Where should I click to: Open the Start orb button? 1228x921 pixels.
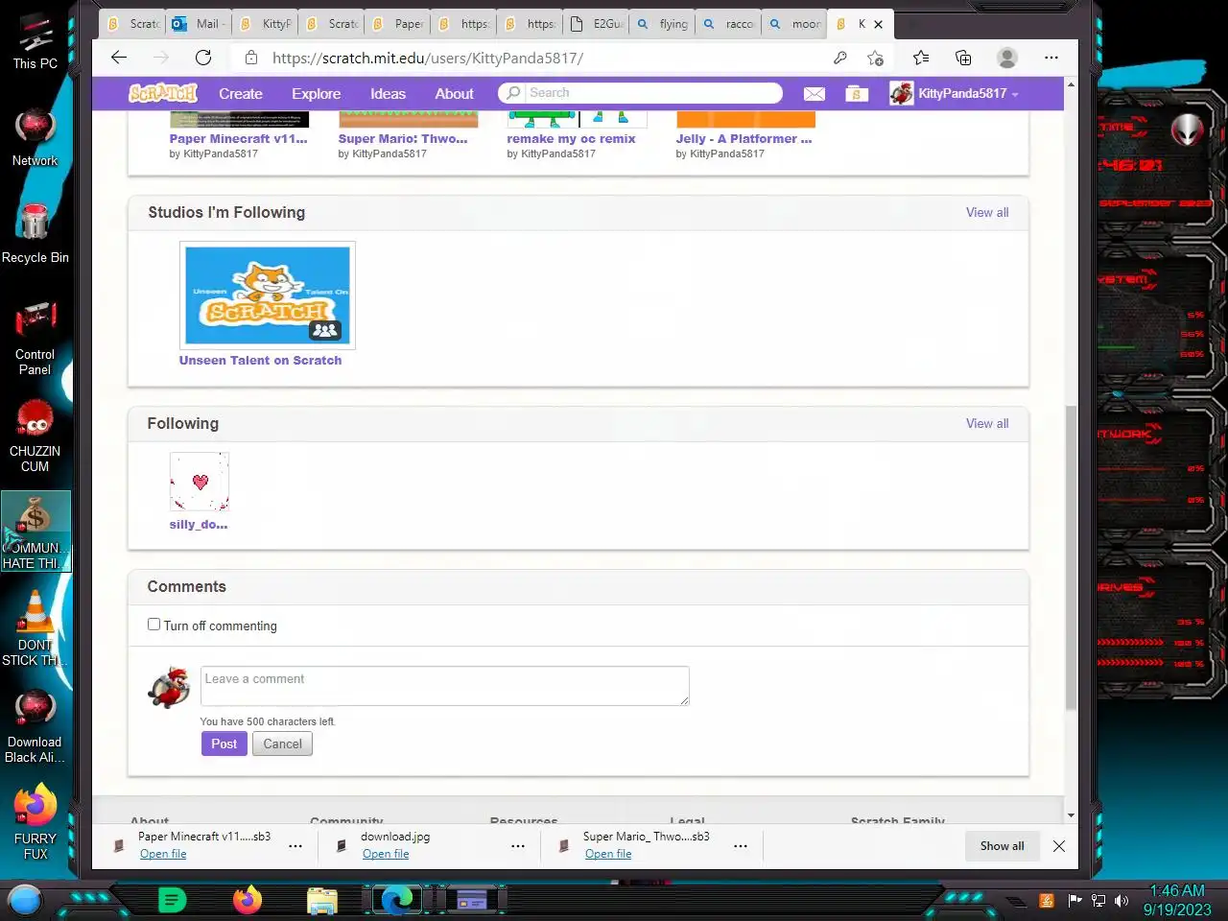pos(25,900)
